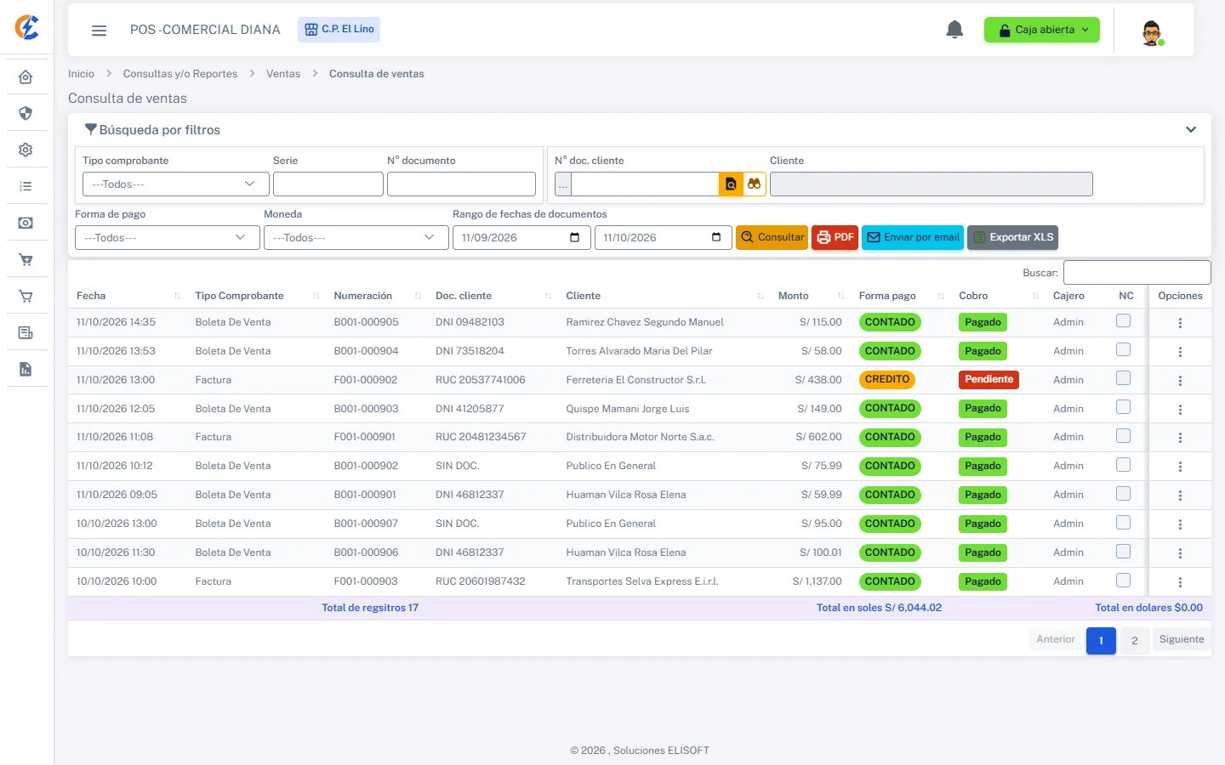Click the orange client document search icon

tap(731, 184)
